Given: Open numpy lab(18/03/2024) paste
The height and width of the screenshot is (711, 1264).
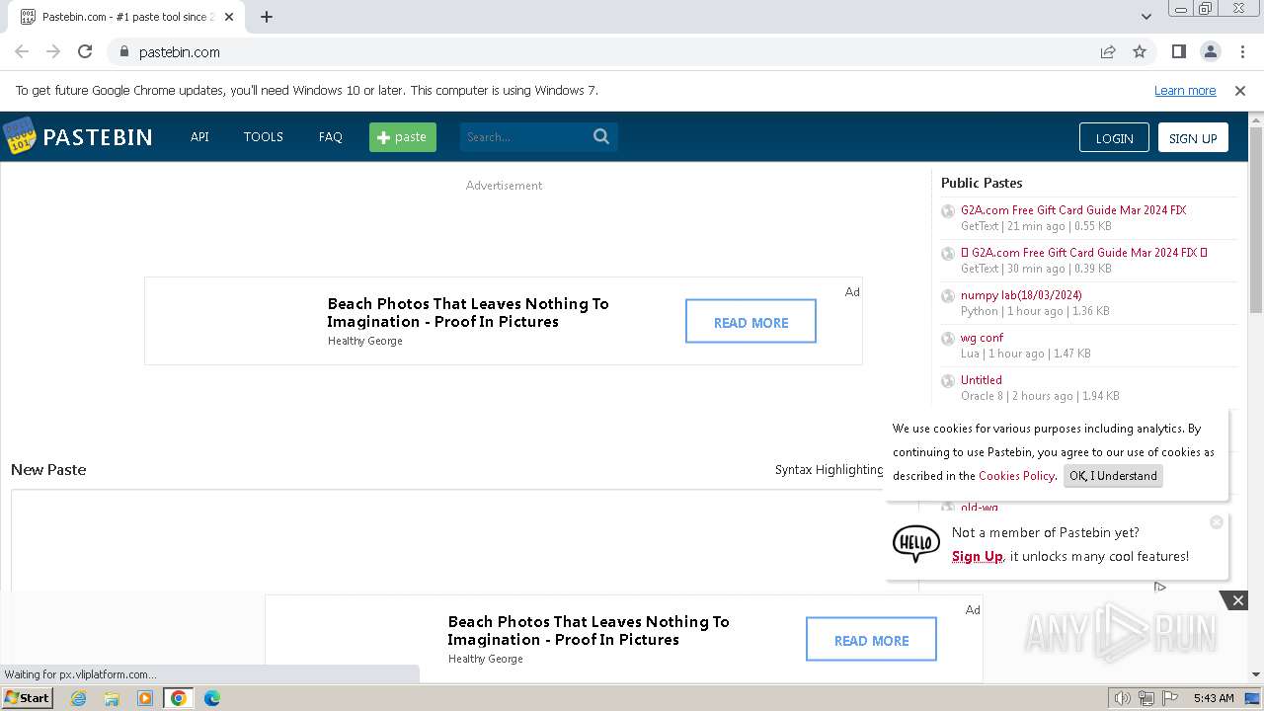Looking at the screenshot, I should [1021, 295].
